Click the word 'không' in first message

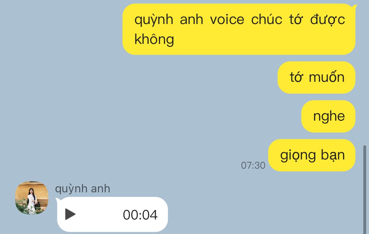click(x=154, y=39)
